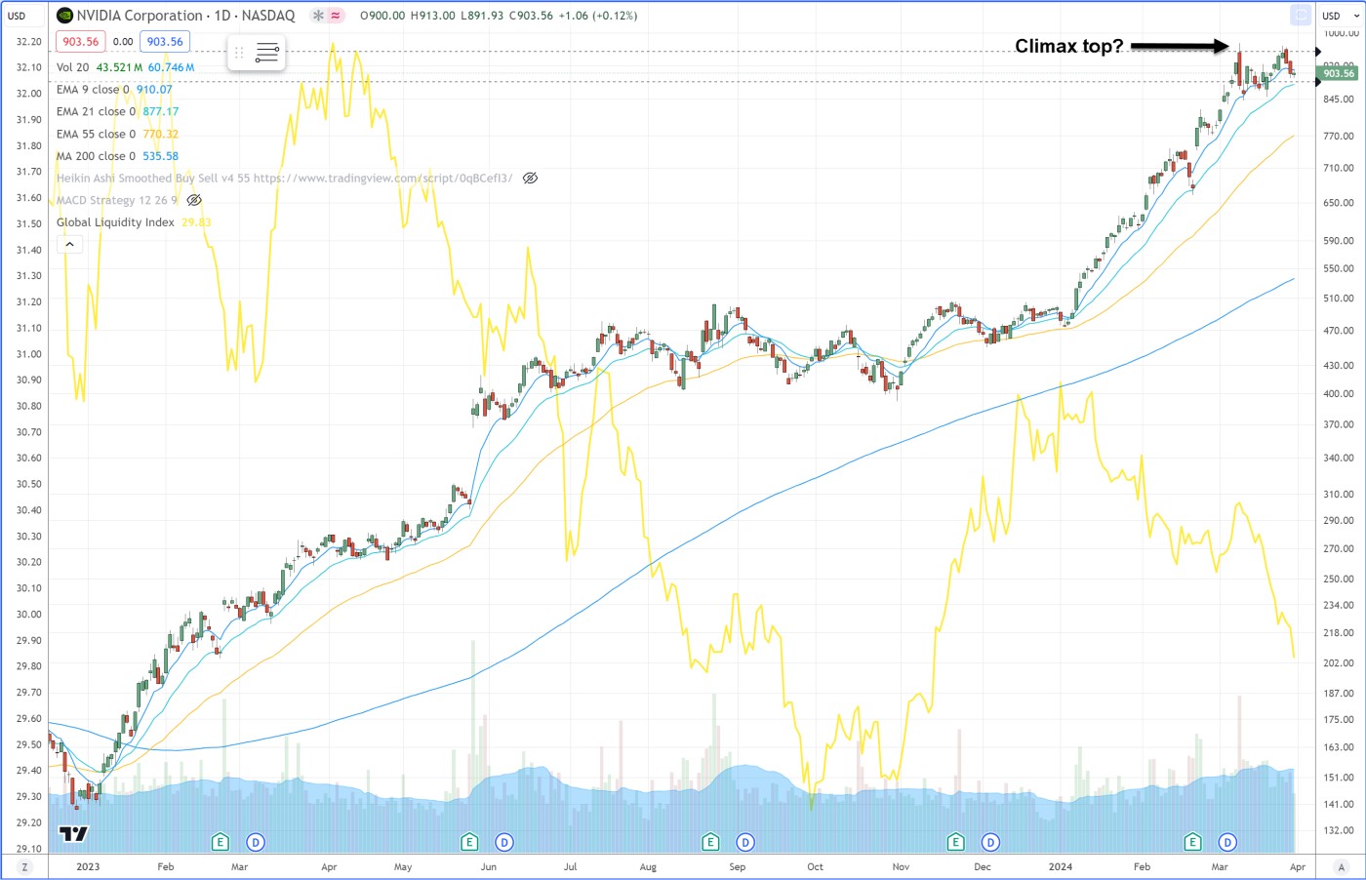Click the 32.20 value on left price scale
Screen dimensions: 1366x880
pos(28,42)
